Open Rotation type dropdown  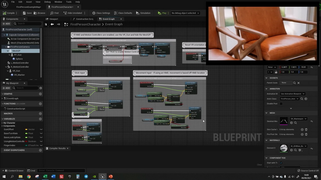coord(272,67)
